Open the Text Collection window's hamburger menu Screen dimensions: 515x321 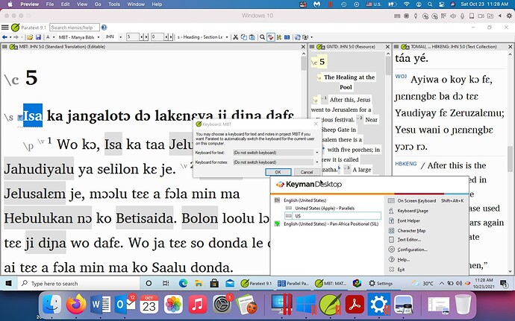pos(396,47)
